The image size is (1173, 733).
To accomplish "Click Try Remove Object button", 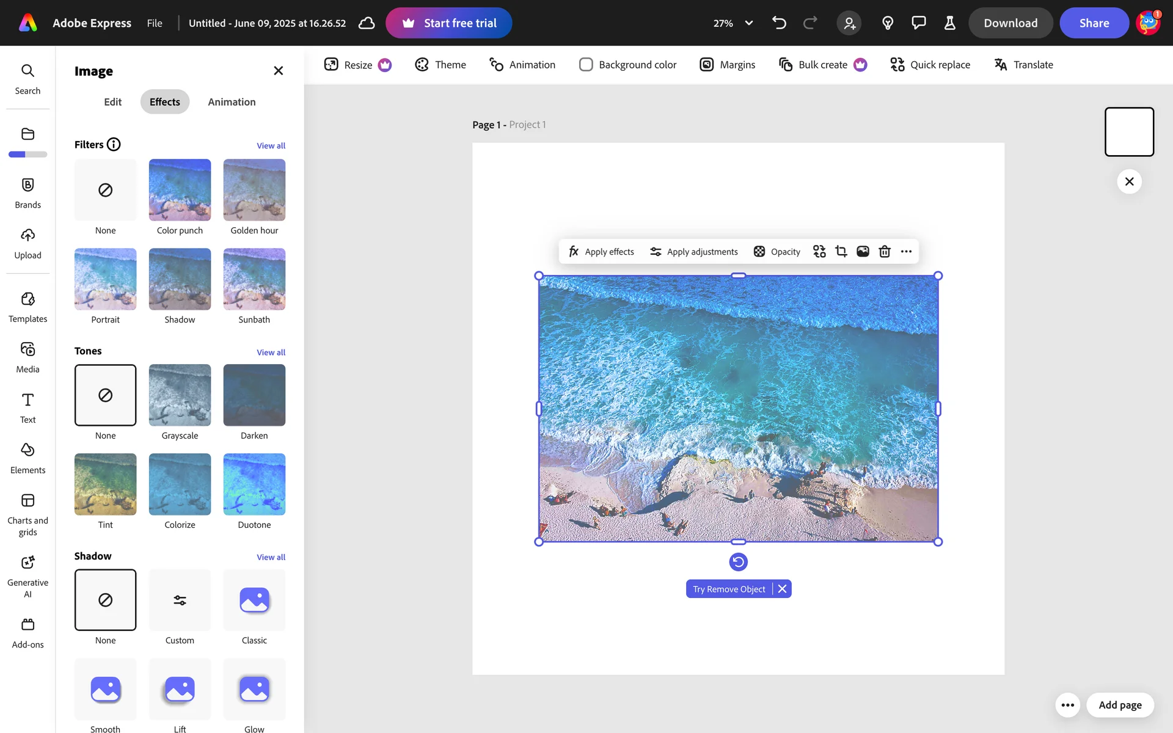I will point(729,589).
